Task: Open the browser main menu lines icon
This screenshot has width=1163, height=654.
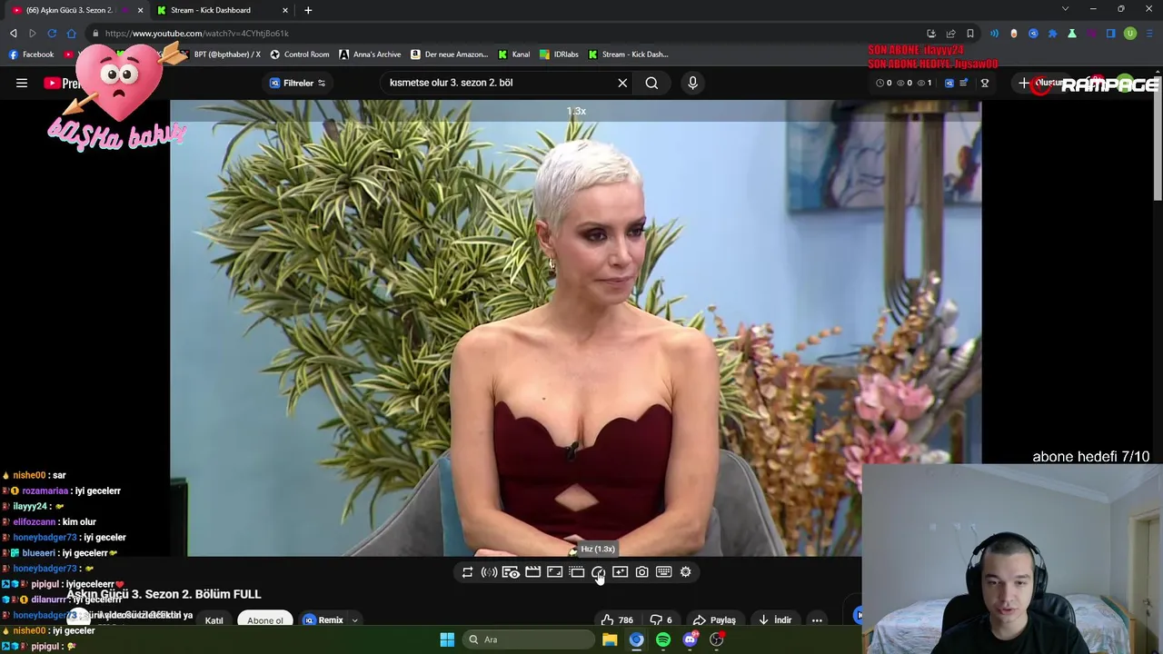Action: pos(1149,34)
